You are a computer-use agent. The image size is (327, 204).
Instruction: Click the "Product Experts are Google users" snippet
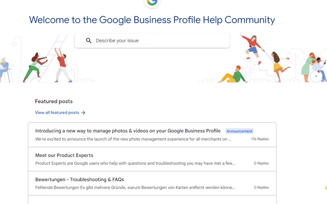135,163
